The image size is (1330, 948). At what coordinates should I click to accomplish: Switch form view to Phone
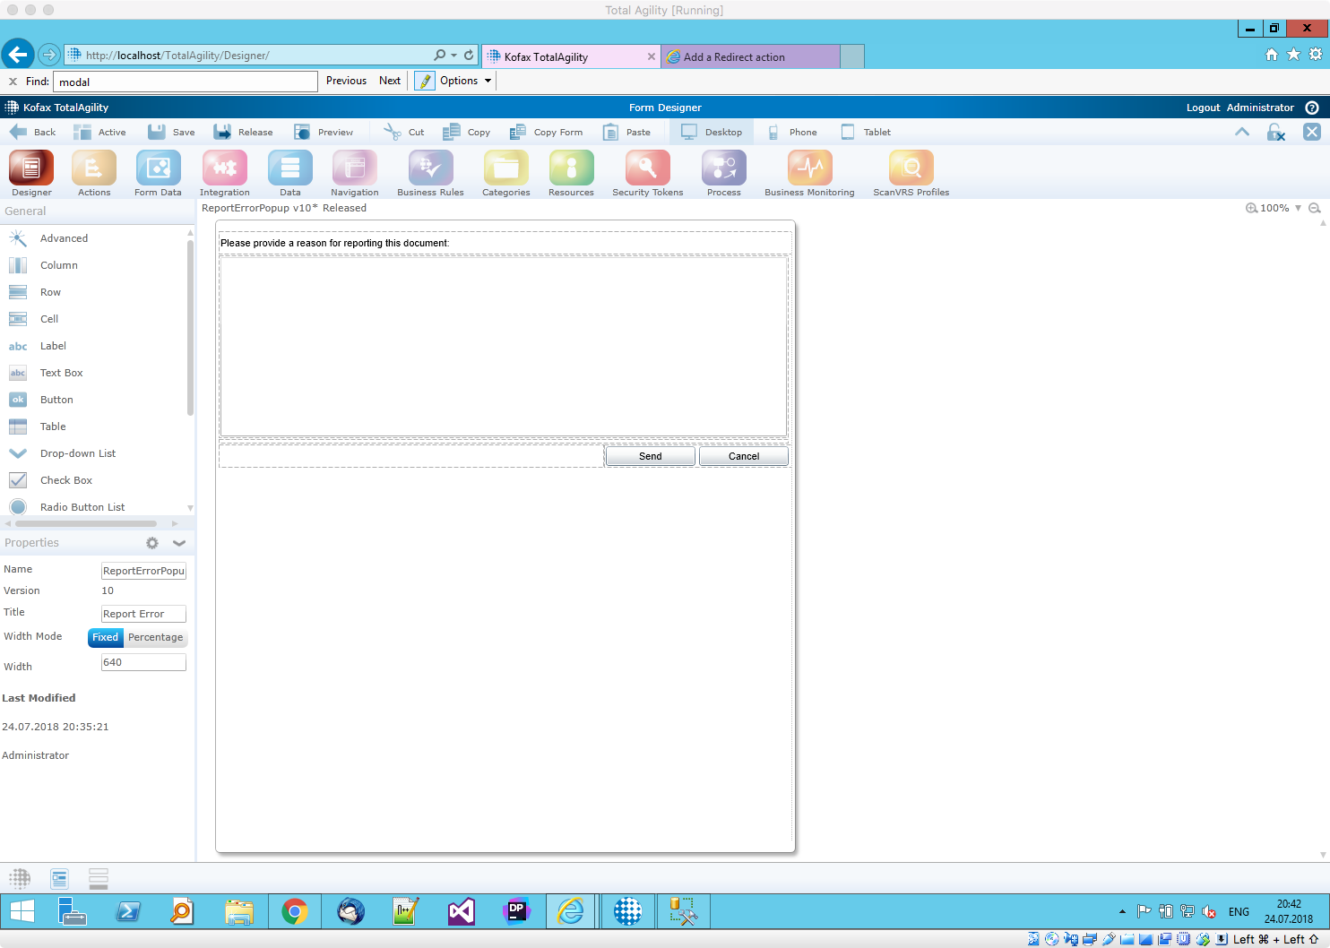click(x=792, y=132)
